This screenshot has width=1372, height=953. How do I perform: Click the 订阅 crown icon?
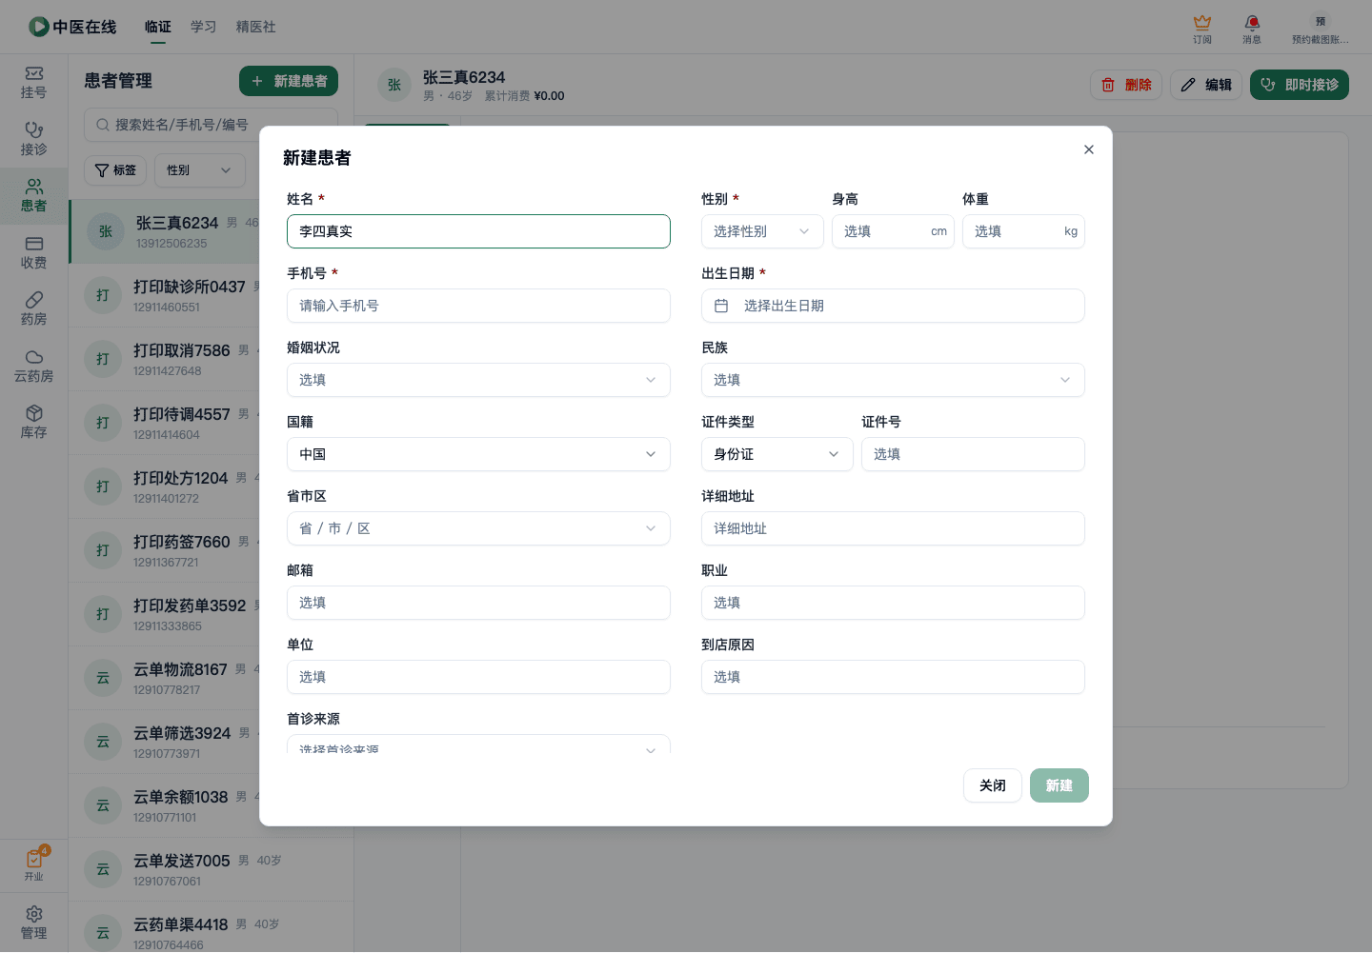click(x=1202, y=29)
